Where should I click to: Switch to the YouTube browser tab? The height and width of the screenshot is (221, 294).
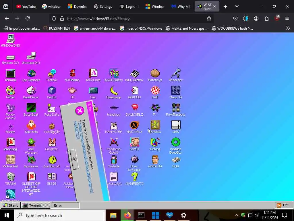(x=26, y=7)
